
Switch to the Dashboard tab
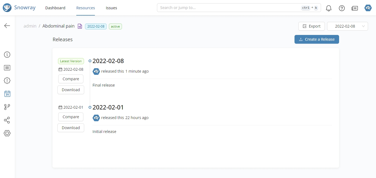click(x=55, y=8)
